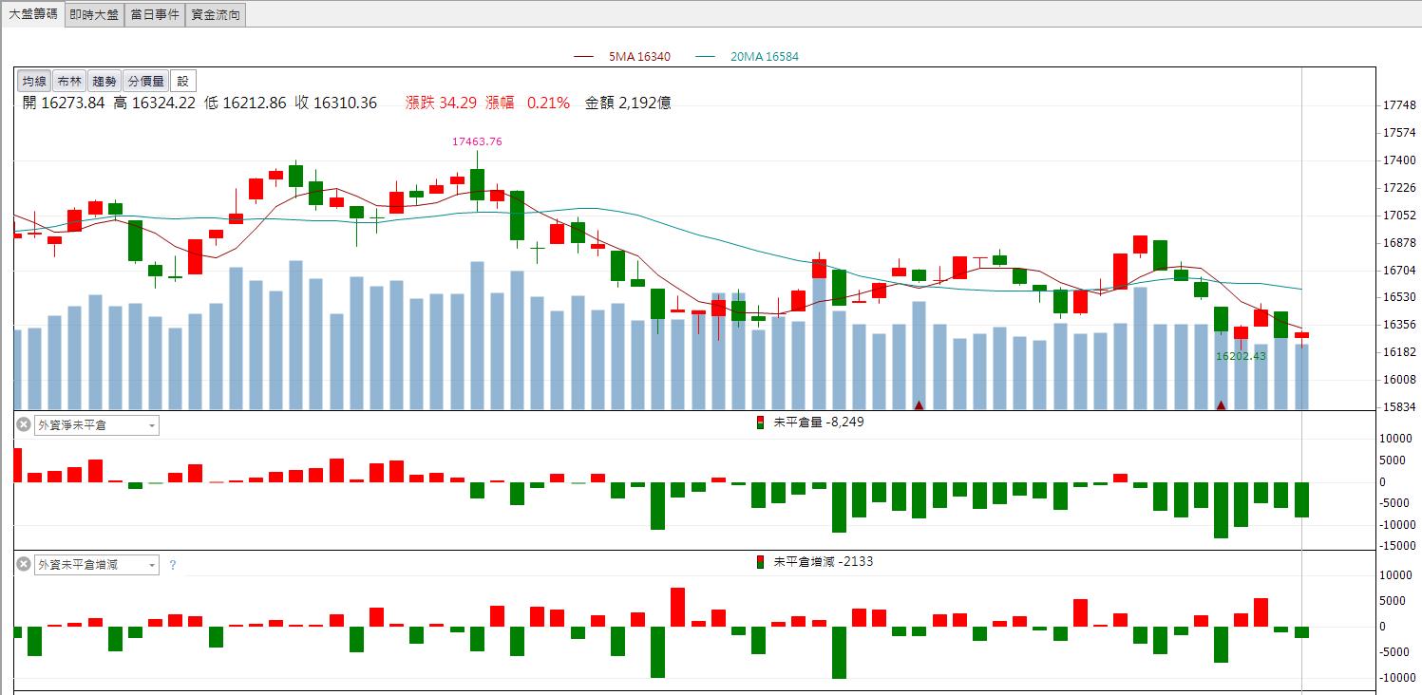The width and height of the screenshot is (1422, 695).
Task: Toggle the 均線 moving average overlay
Action: click(35, 81)
